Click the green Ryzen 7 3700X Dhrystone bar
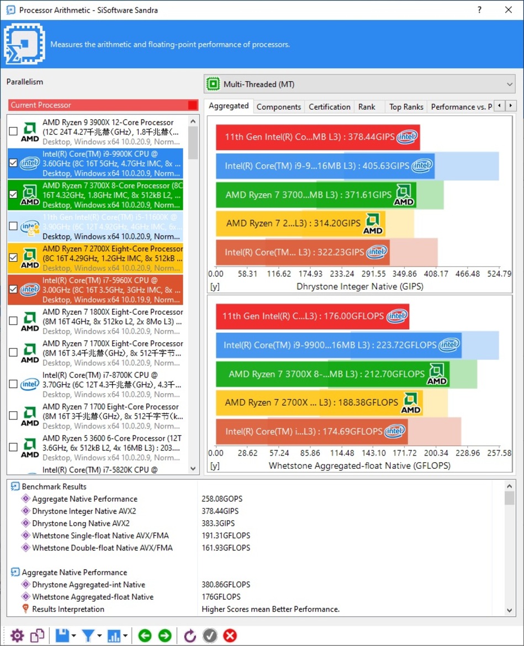 pyautogui.click(x=316, y=195)
